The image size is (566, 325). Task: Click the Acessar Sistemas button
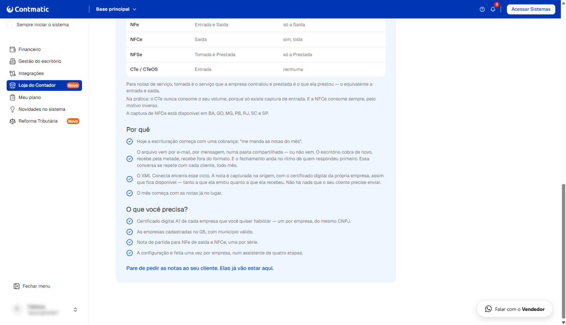pos(531,9)
